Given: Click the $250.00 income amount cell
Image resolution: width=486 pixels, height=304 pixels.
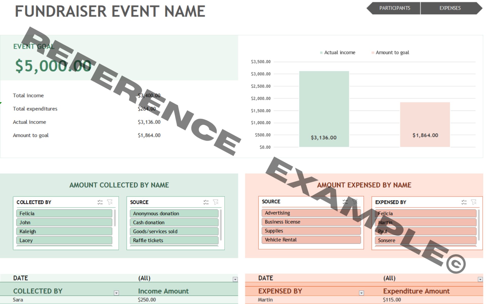Looking at the screenshot, I should 147,300.
